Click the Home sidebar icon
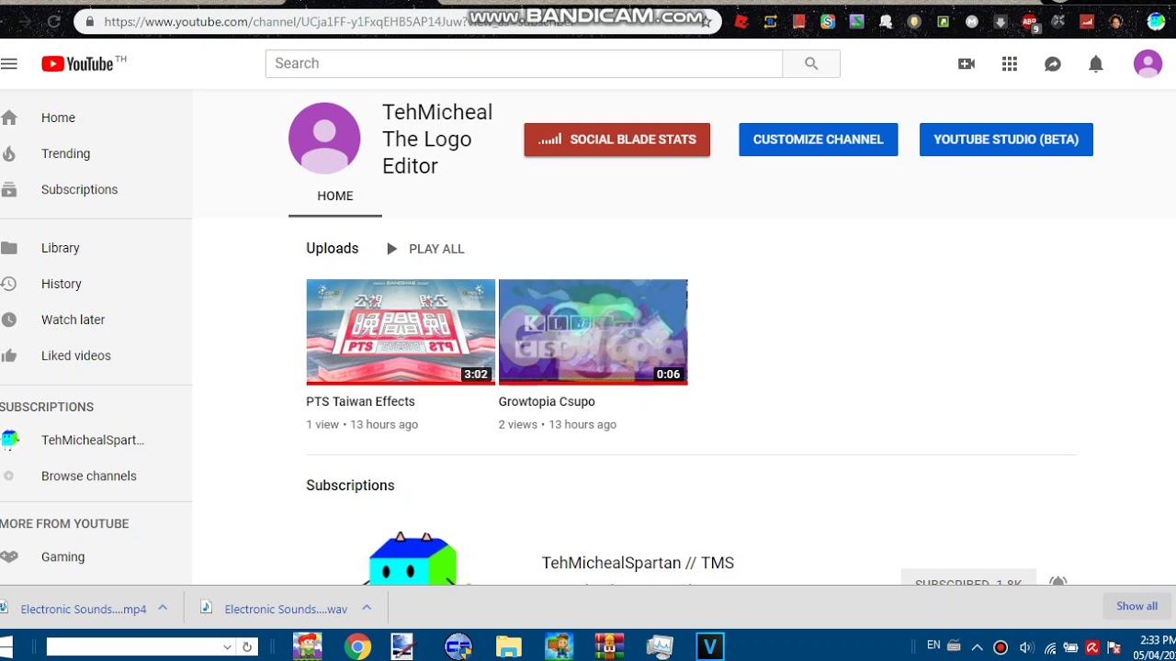This screenshot has width=1176, height=661. point(9,118)
